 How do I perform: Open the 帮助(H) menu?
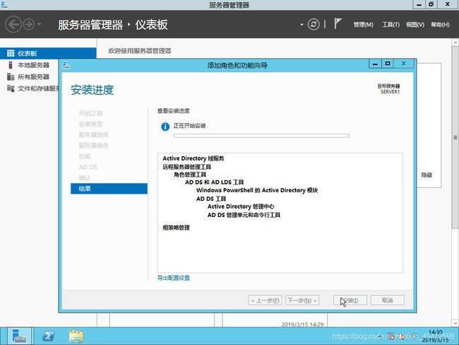440,25
